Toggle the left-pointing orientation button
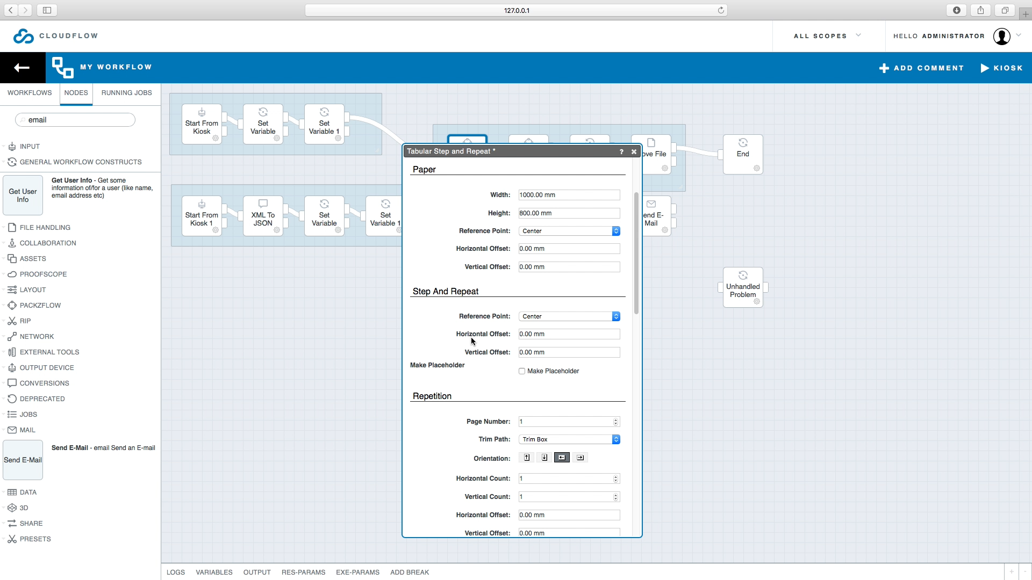 point(562,458)
